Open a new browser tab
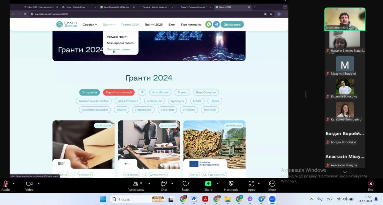Image resolution: width=383 pixels, height=205 pixels. 255,7
